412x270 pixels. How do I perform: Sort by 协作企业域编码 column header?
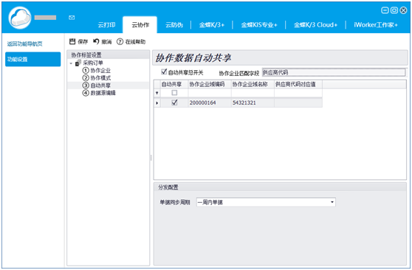tap(210, 84)
